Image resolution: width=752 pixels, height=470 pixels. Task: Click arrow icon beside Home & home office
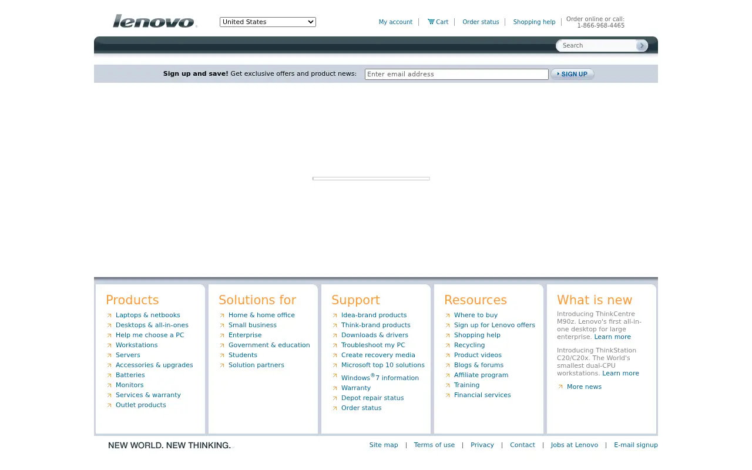pos(222,315)
